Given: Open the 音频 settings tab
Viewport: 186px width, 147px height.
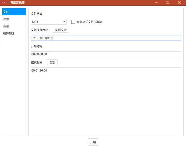Looking at the screenshot, I should pos(14,26).
